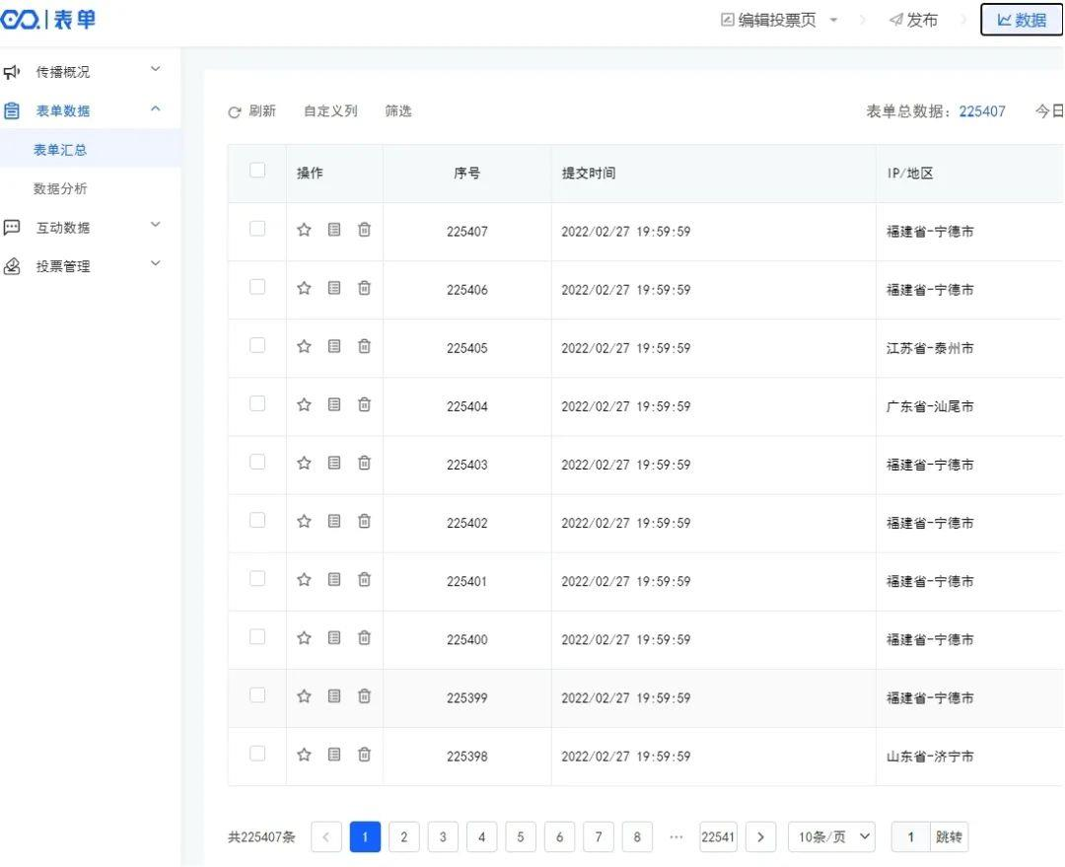The width and height of the screenshot is (1065, 867).
Task: Click the 筛选 filter button
Action: pyautogui.click(x=398, y=111)
